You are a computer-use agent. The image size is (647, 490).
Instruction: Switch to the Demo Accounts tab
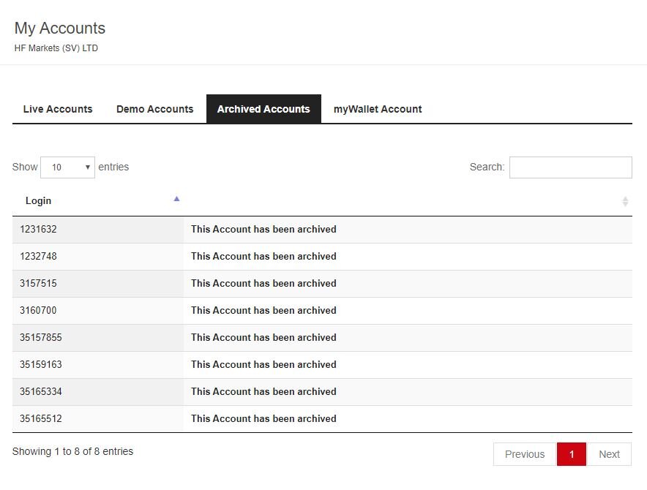154,109
